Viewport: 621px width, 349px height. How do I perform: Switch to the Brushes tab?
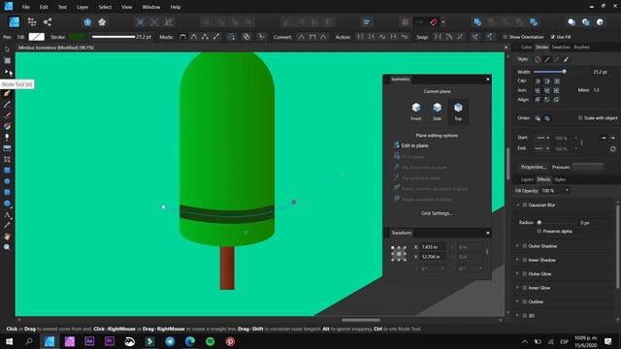pyautogui.click(x=581, y=48)
